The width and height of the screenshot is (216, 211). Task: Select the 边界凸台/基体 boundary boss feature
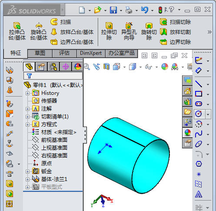[72, 42]
